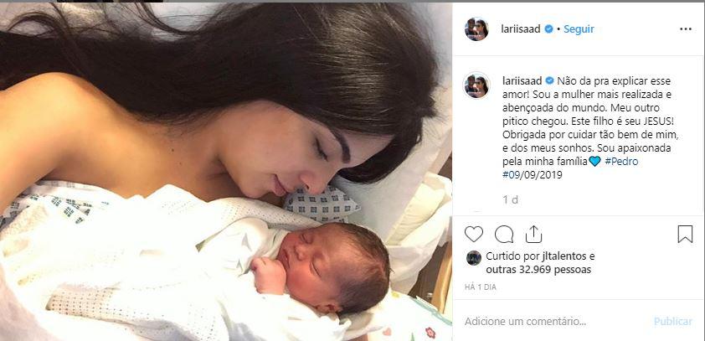Open the three-dot more options menu

click(x=686, y=29)
